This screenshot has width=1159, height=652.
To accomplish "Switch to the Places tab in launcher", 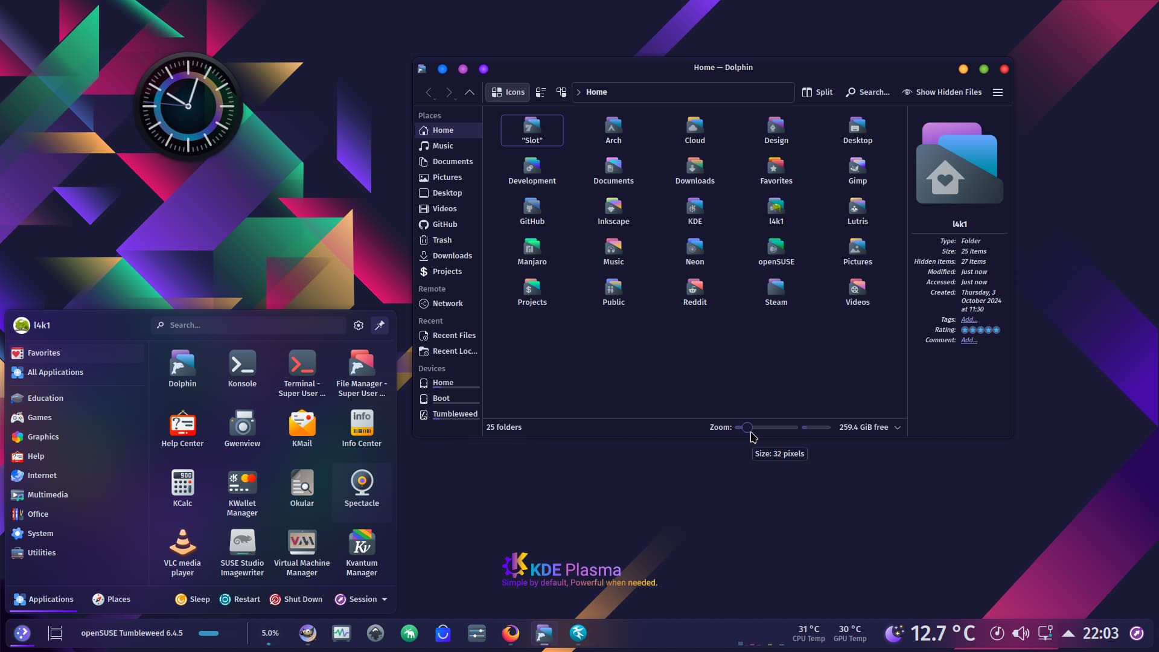I will pos(111,599).
